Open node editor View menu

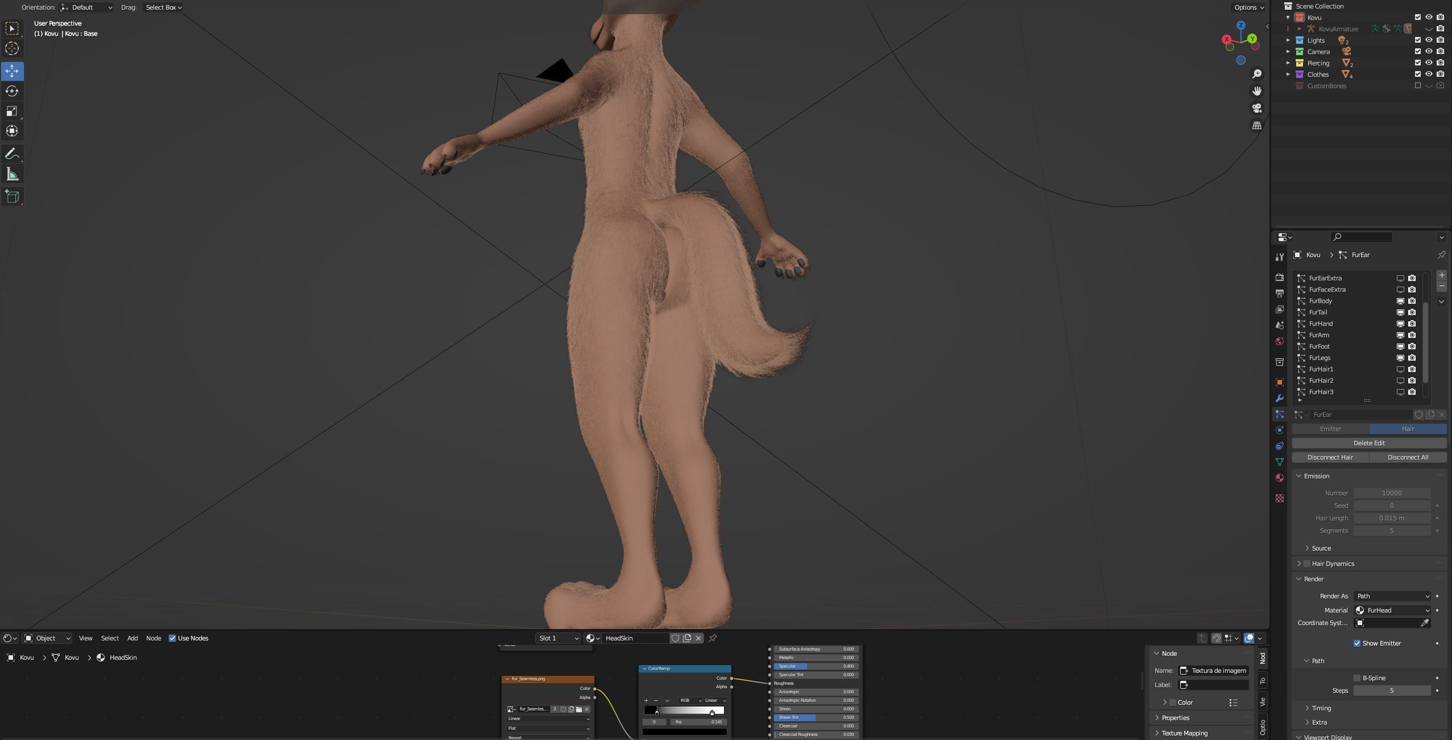pos(85,638)
